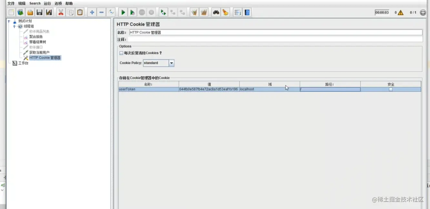Click Remote start all icon

163,13
